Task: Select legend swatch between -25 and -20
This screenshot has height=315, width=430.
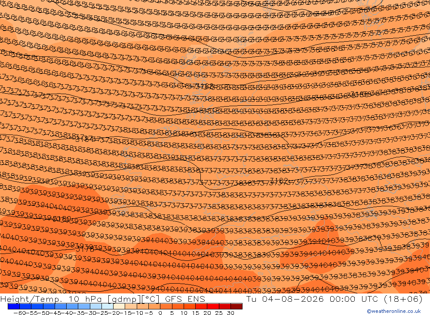Action: pyautogui.click(x=107, y=306)
